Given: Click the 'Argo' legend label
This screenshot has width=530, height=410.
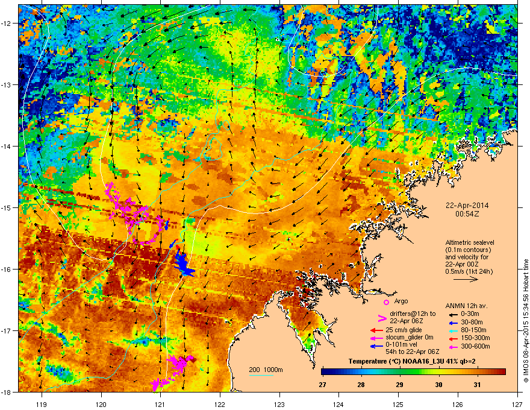Looking at the screenshot, I should pyautogui.click(x=401, y=301).
